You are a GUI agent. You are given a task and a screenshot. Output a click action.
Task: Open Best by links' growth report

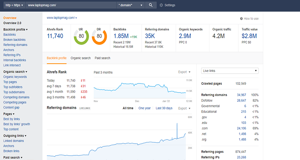(x=17, y=124)
